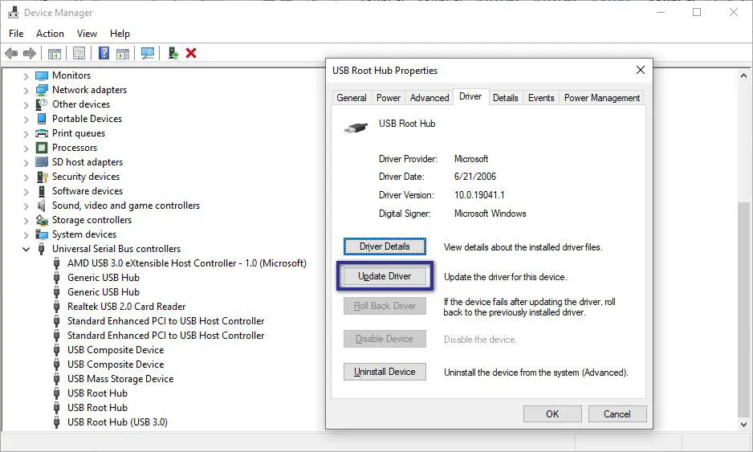Image resolution: width=753 pixels, height=452 pixels.
Task: Switch to the Power Management tab
Action: coord(602,97)
